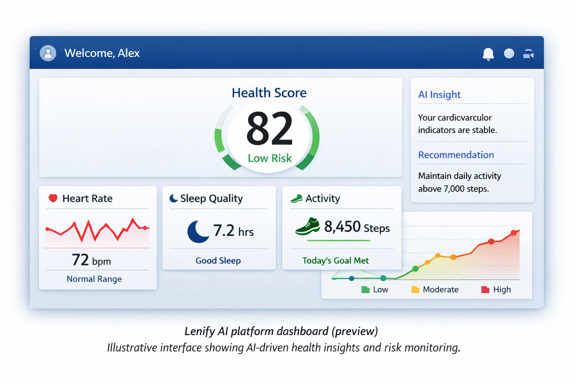The width and height of the screenshot is (574, 383).
Task: Click the red High legend swatch
Action: (485, 289)
